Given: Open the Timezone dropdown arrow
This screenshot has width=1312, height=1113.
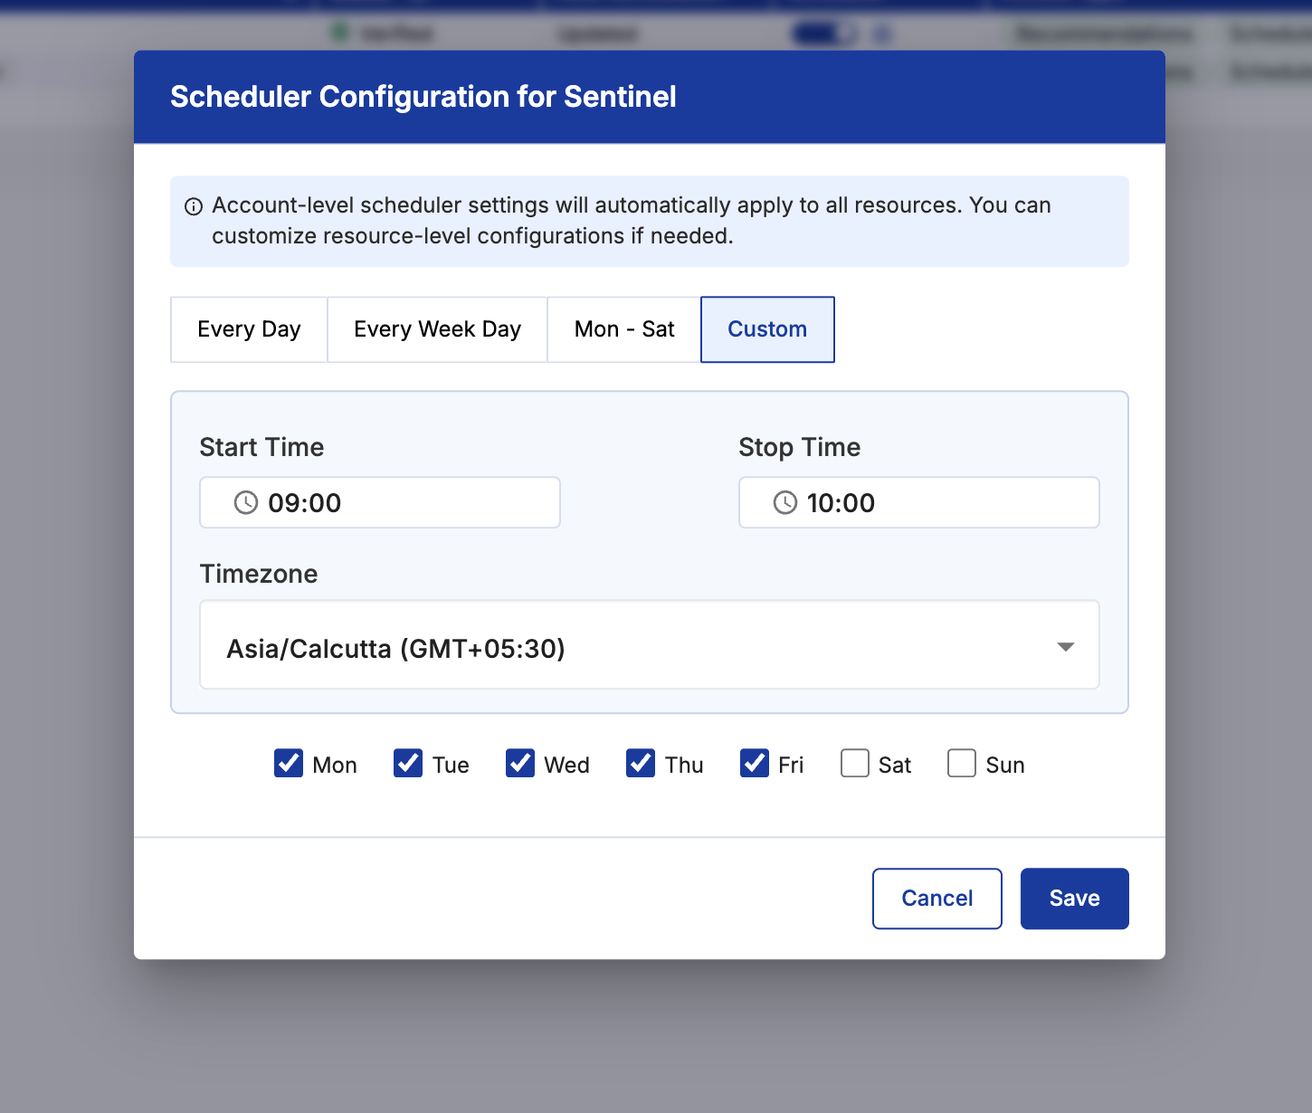Looking at the screenshot, I should [x=1066, y=646].
